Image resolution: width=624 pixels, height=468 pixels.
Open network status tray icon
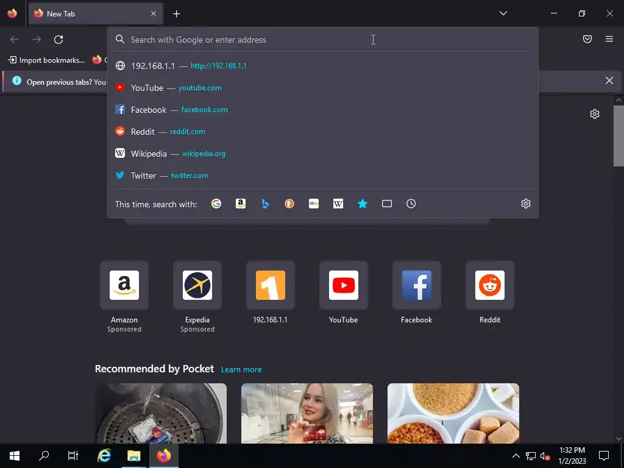pos(531,456)
